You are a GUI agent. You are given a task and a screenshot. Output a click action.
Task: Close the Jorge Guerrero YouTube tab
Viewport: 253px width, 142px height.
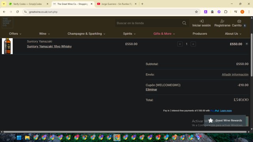pyautogui.click(x=136, y=4)
